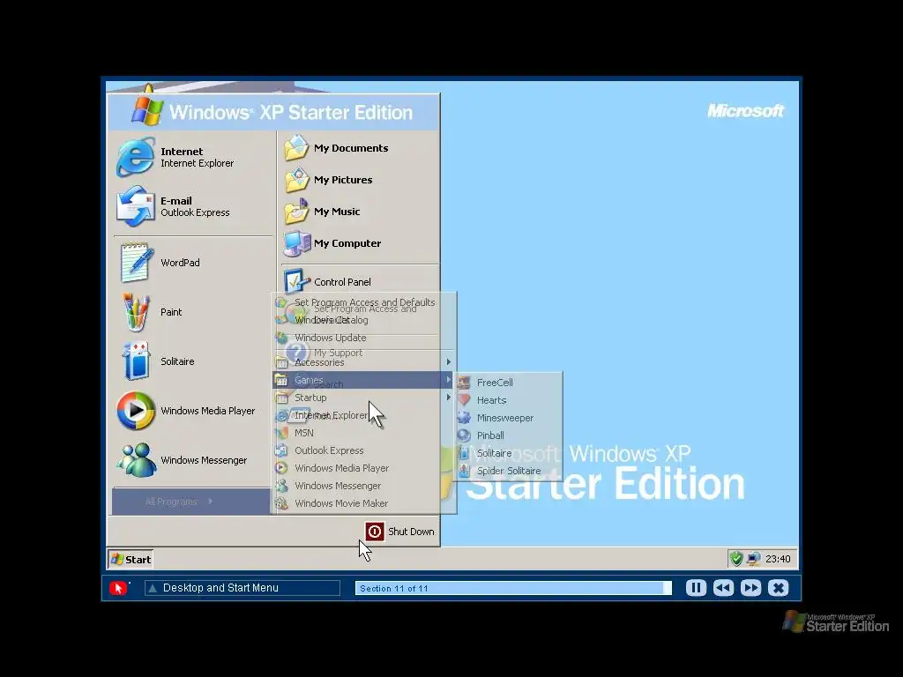Skip forward to next tutorial section
This screenshot has width=903, height=677.
[751, 588]
